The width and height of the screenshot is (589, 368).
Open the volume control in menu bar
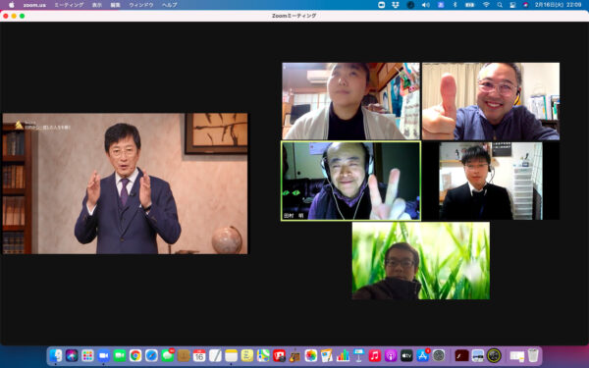point(426,5)
